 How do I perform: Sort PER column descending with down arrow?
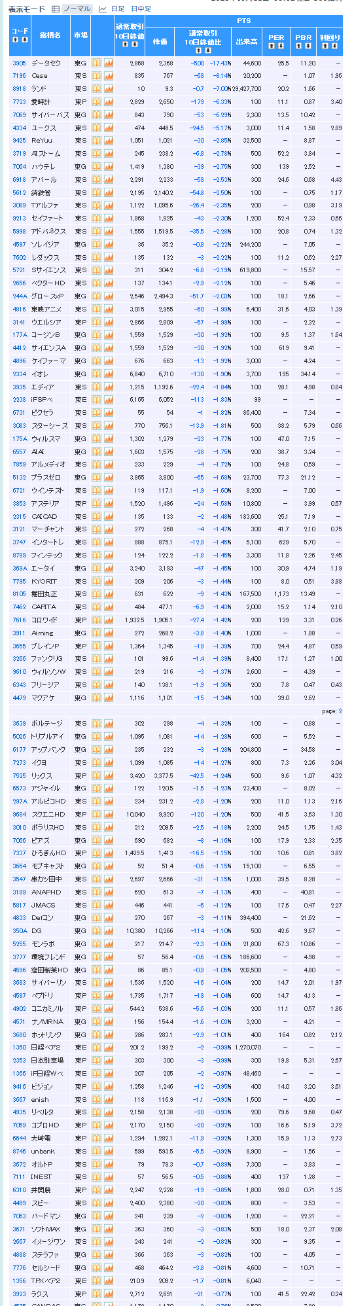click(281, 46)
